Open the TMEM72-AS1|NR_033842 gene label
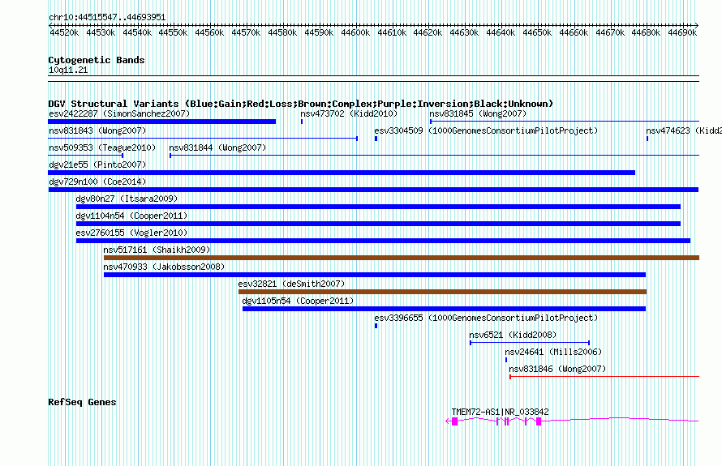This screenshot has width=722, height=466. [500, 413]
